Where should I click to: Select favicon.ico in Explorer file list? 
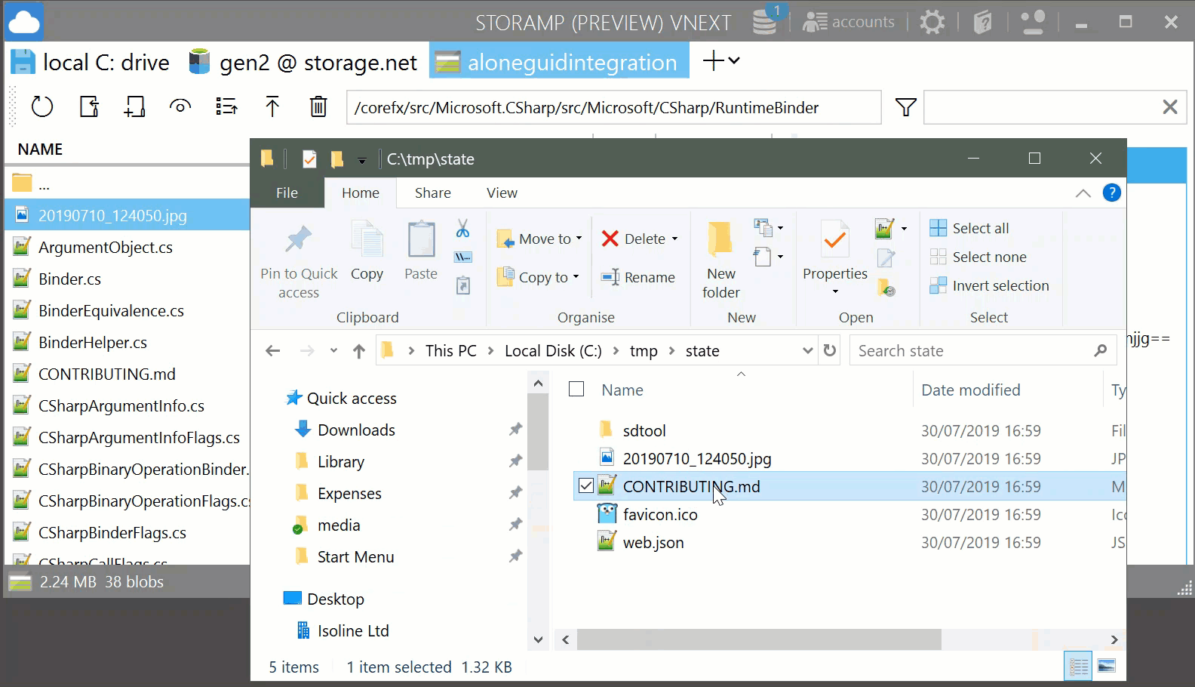tap(660, 514)
